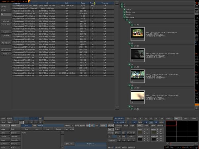Select the Schematic tab button
Viewport: 199px width, 149px height.
[x=118, y=126]
